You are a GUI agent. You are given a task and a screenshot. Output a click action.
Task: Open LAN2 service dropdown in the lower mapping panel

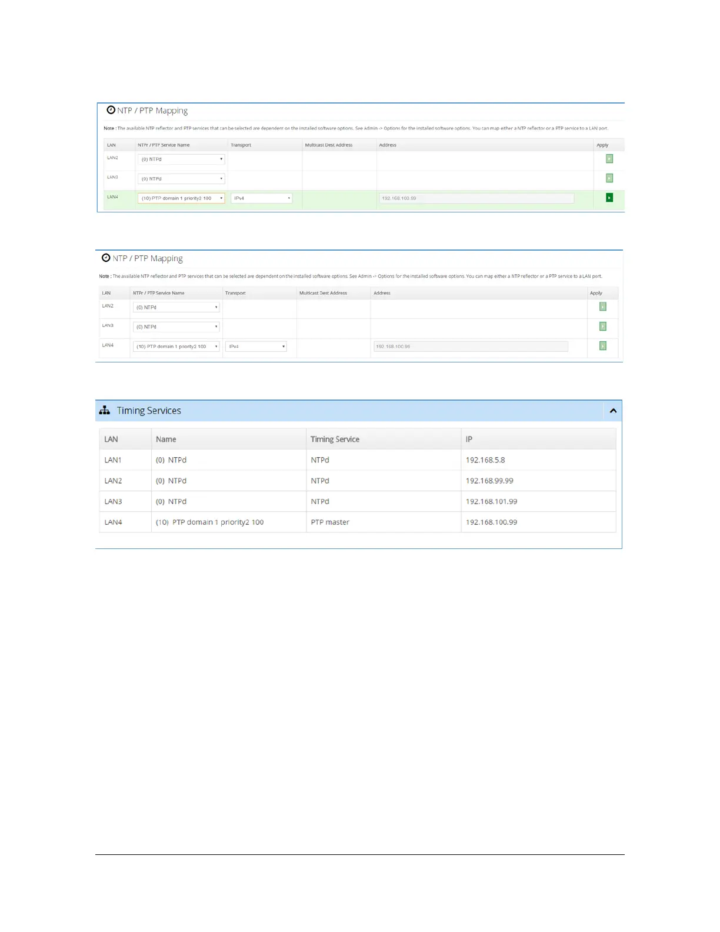176,307
